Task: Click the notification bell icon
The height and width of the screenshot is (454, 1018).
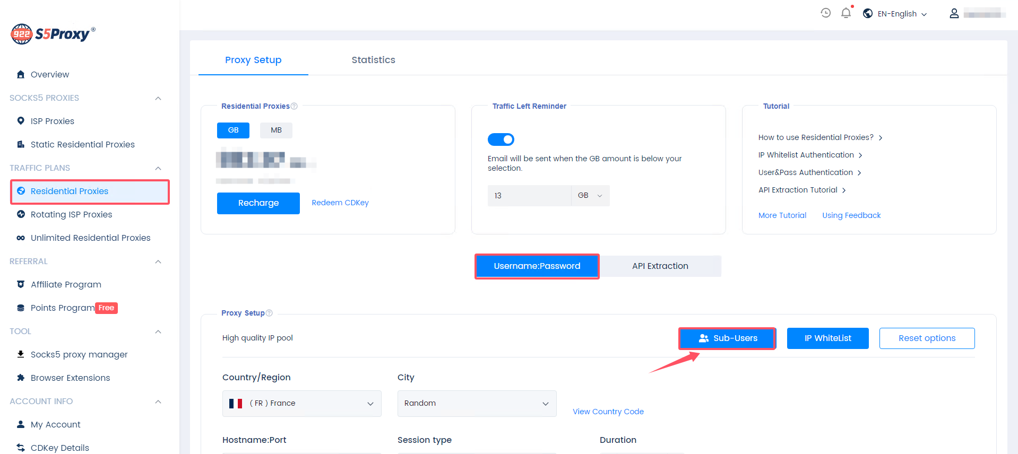Action: [846, 13]
